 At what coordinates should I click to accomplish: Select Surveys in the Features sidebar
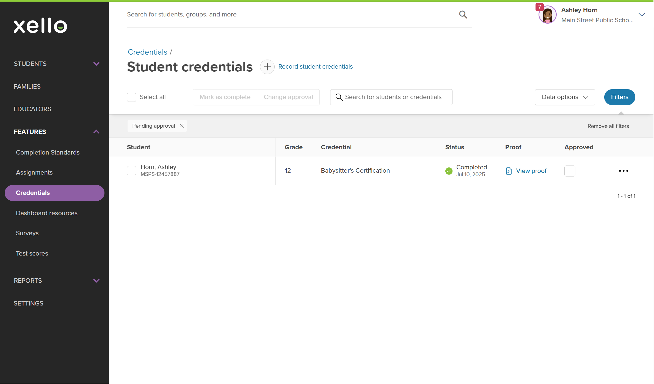(27, 233)
